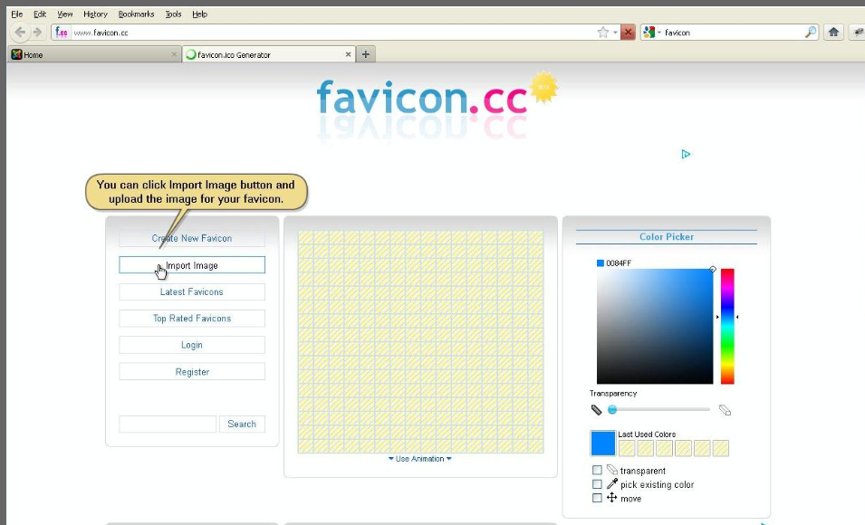Select the first empty Last Used Colors swatch
865x525 pixels.
[x=627, y=448]
